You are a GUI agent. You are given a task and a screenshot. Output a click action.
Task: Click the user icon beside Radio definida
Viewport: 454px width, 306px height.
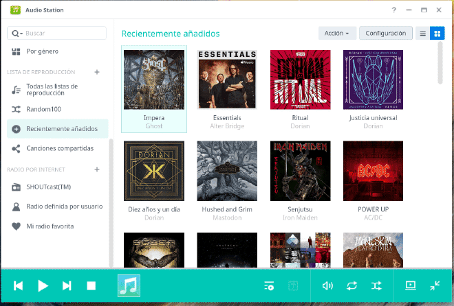(x=16, y=207)
